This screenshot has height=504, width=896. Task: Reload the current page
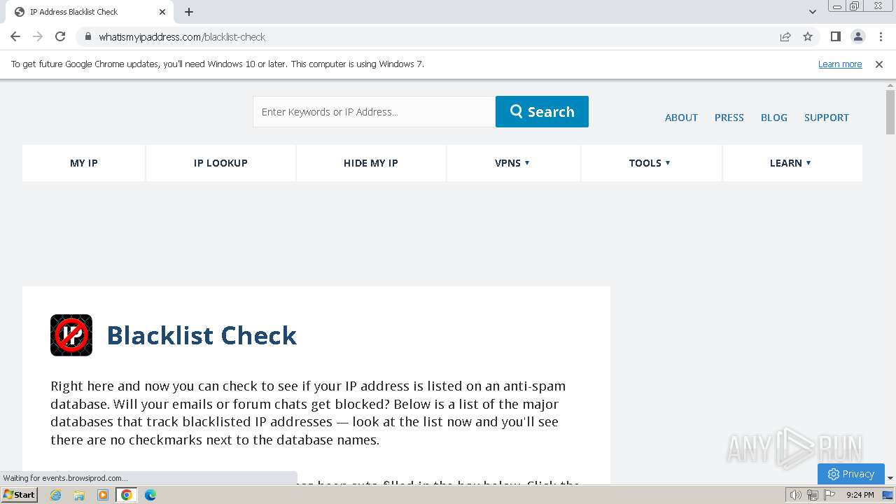pos(60,36)
